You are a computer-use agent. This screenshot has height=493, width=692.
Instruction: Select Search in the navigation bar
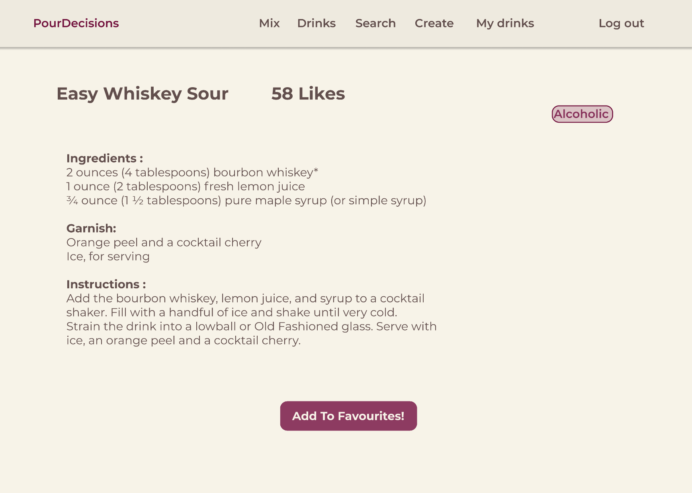point(375,23)
